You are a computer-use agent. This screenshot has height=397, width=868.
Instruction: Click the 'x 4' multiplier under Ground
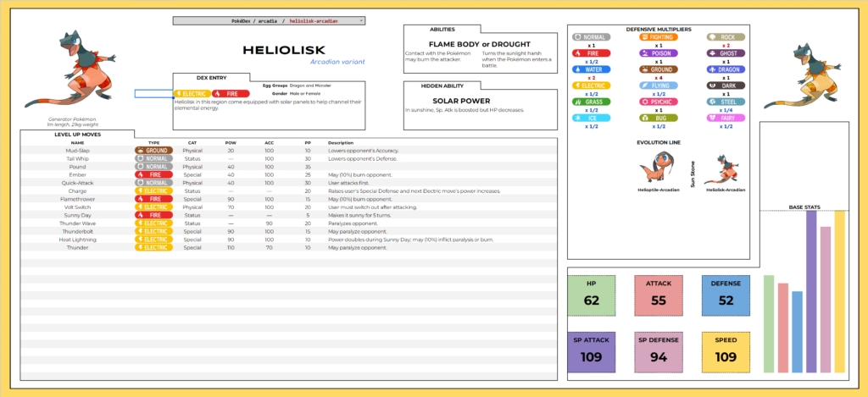658,78
